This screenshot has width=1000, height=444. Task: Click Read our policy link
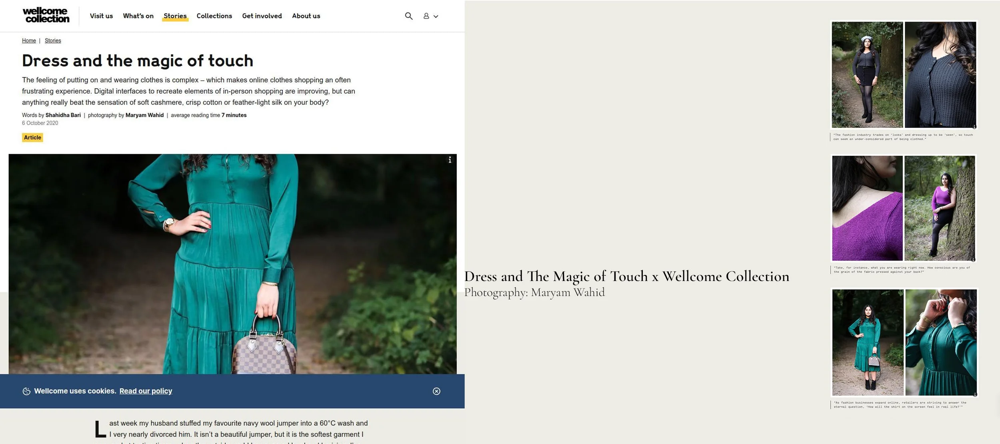[x=146, y=391]
